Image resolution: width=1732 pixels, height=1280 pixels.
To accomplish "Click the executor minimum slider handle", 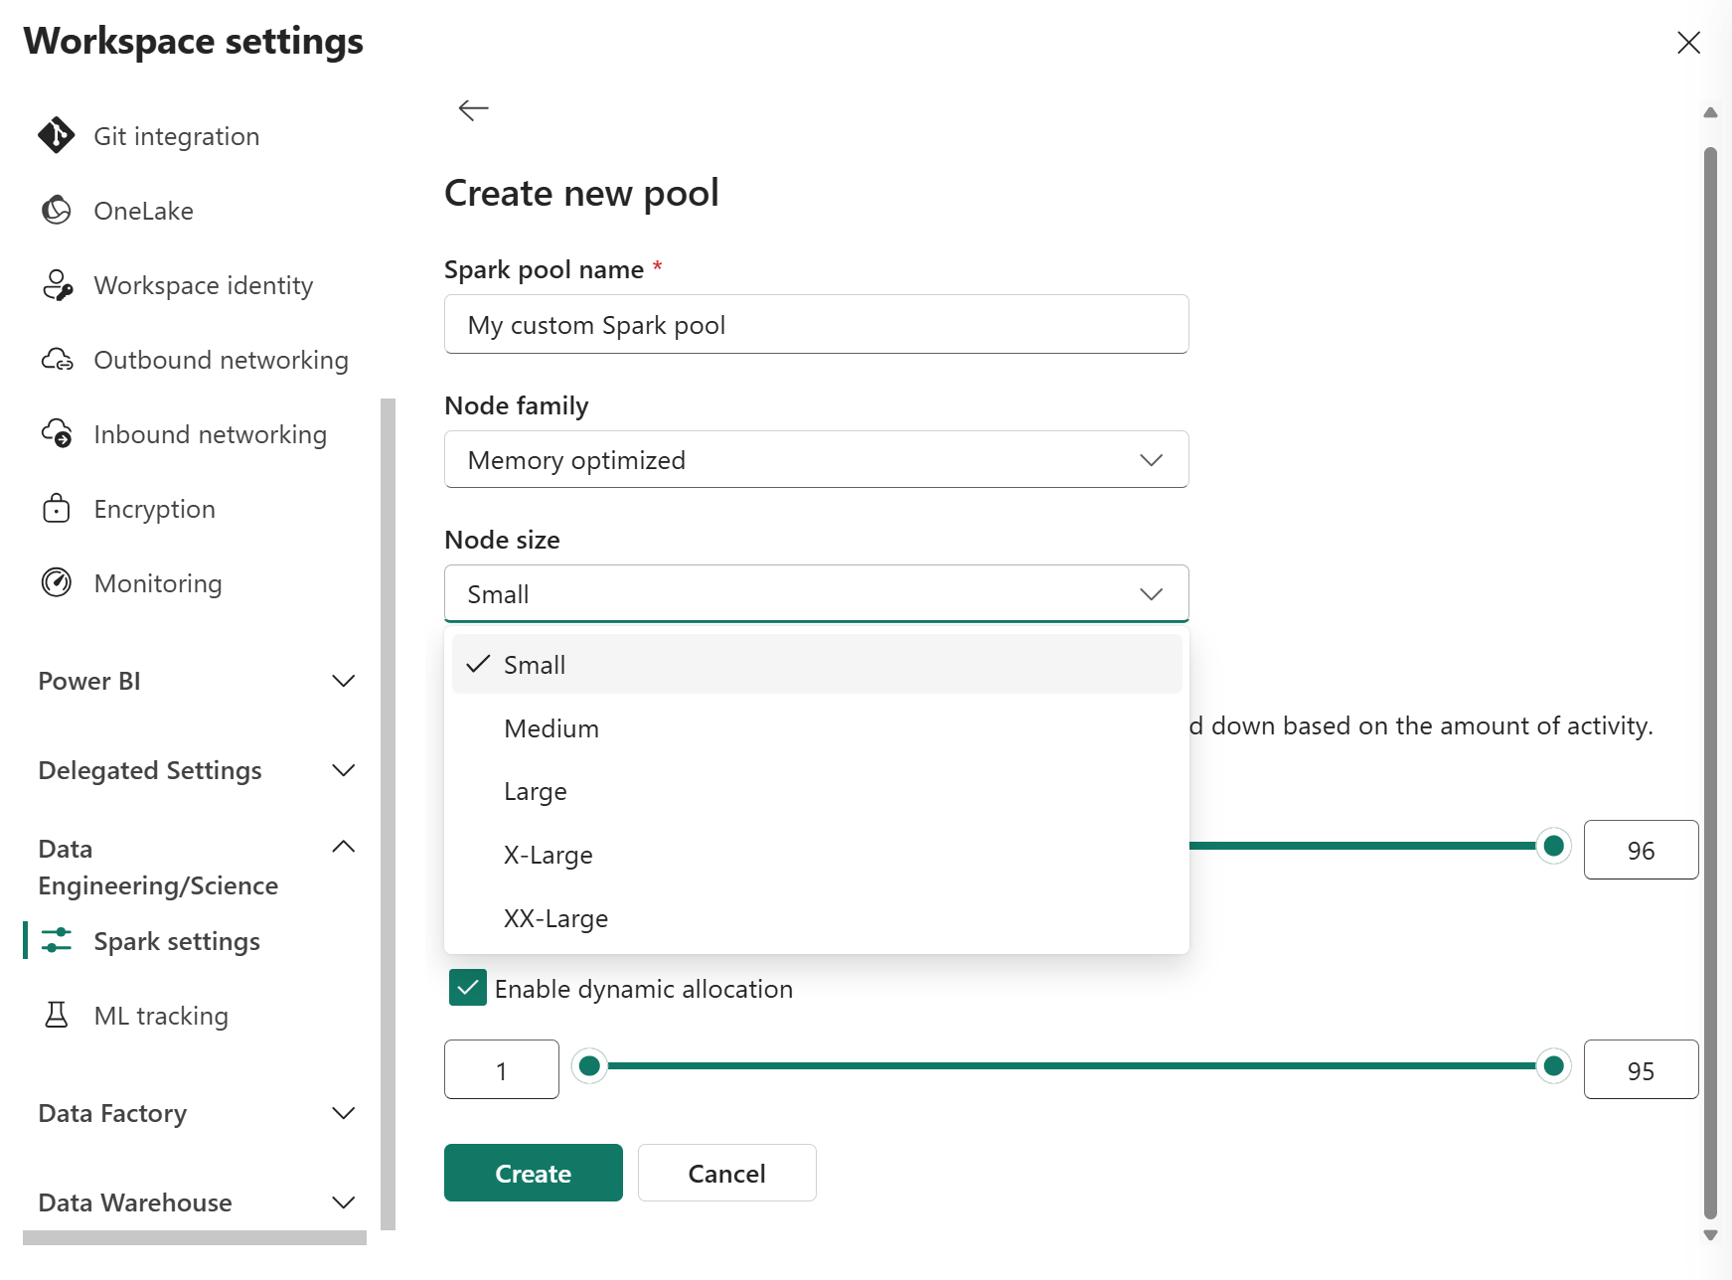I will point(589,1066).
